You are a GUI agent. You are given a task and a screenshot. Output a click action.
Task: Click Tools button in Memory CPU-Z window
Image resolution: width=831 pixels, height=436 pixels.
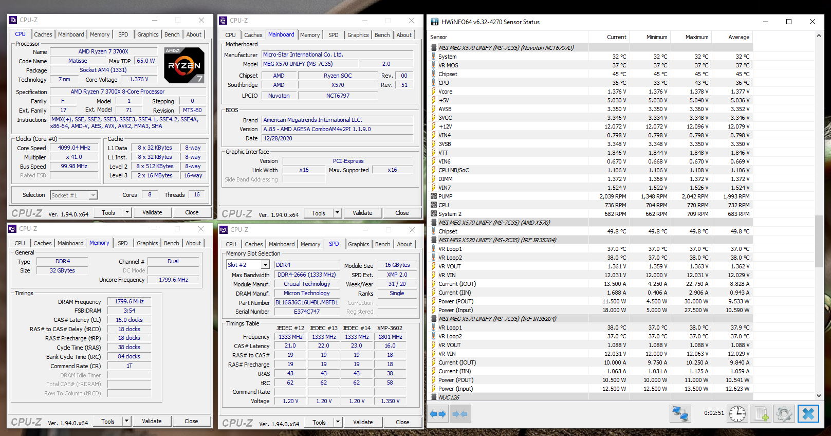point(108,421)
